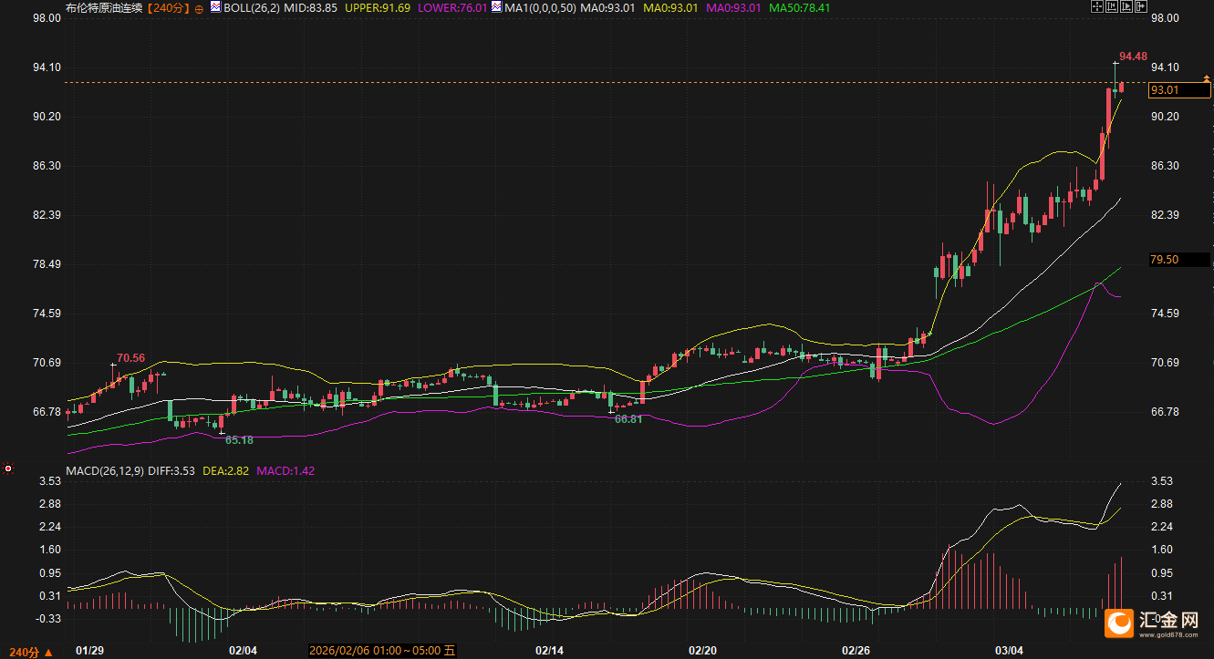This screenshot has height=659, width=1214.
Task: Click the orange price alert triangle marker
Action: 1207,79
